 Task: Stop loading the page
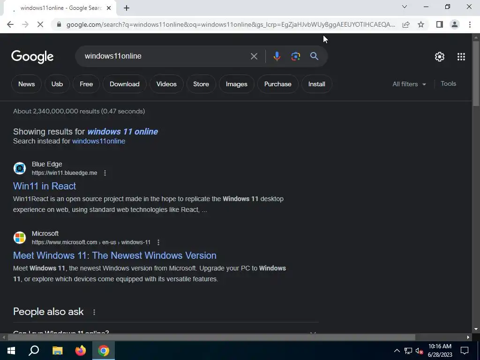[x=40, y=24]
